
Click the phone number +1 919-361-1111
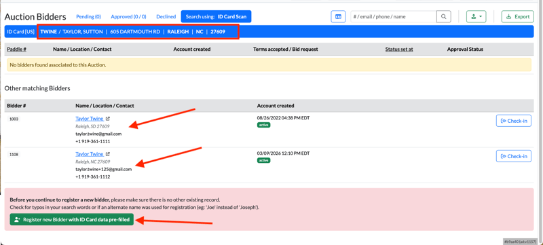click(x=93, y=142)
